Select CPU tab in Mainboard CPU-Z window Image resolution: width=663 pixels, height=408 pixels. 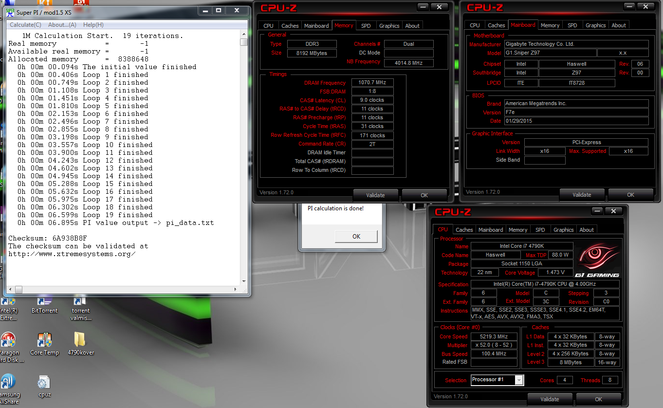[475, 25]
